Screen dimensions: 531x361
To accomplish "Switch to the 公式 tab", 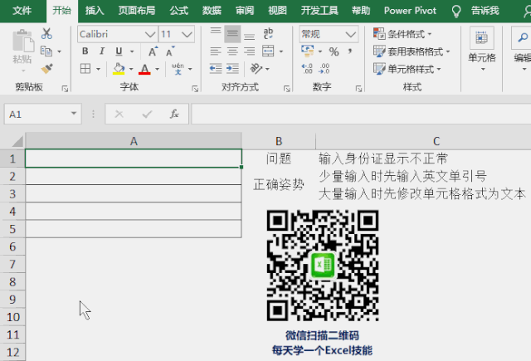I will 179,11.
